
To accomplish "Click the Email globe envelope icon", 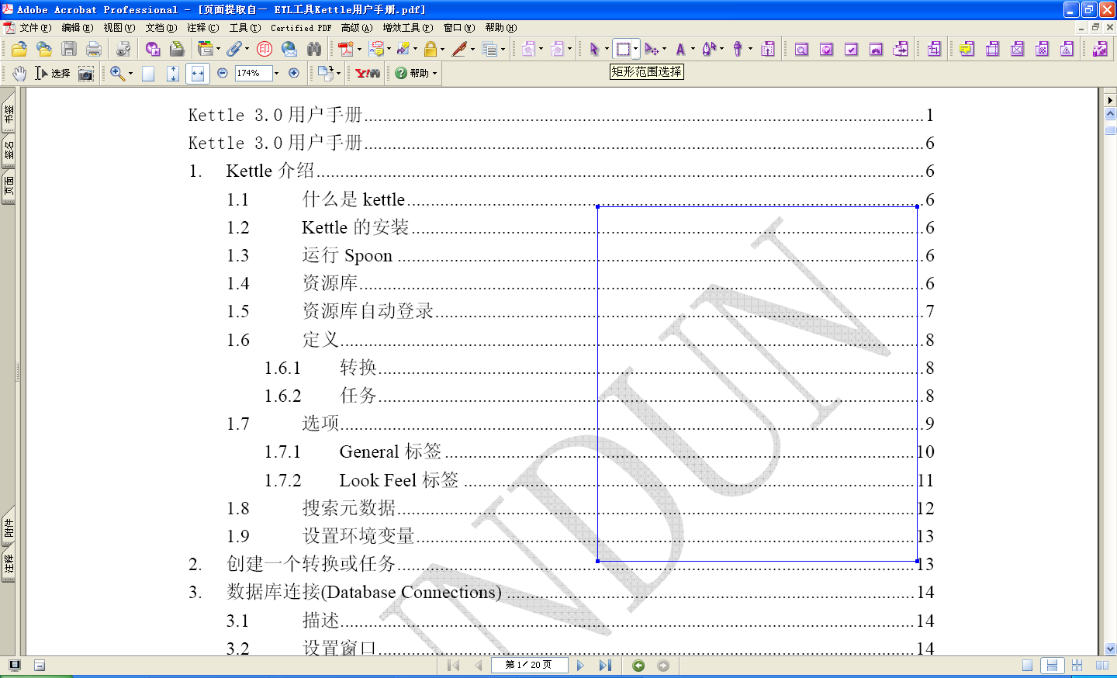I will point(289,49).
